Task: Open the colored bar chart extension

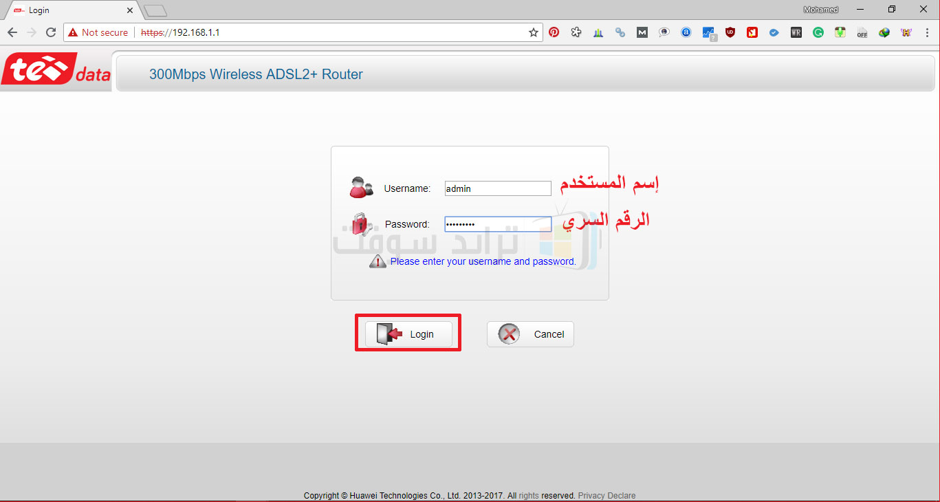Action: click(598, 32)
